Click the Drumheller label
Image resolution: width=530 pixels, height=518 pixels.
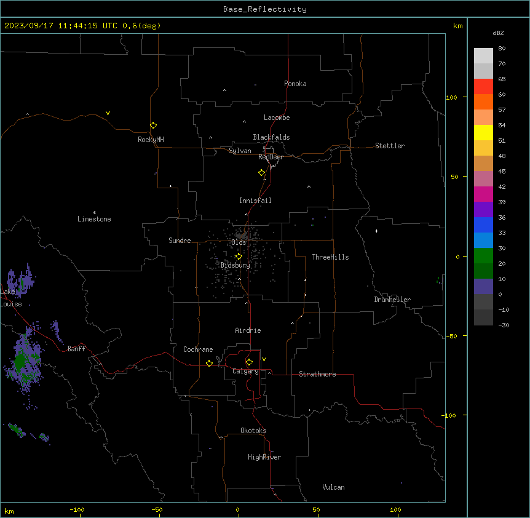(392, 300)
